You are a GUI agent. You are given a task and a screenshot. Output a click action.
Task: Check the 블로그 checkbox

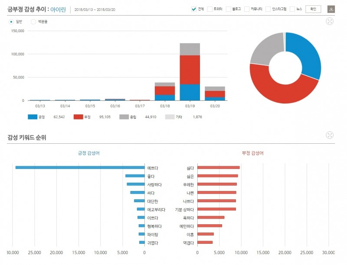coord(228,9)
